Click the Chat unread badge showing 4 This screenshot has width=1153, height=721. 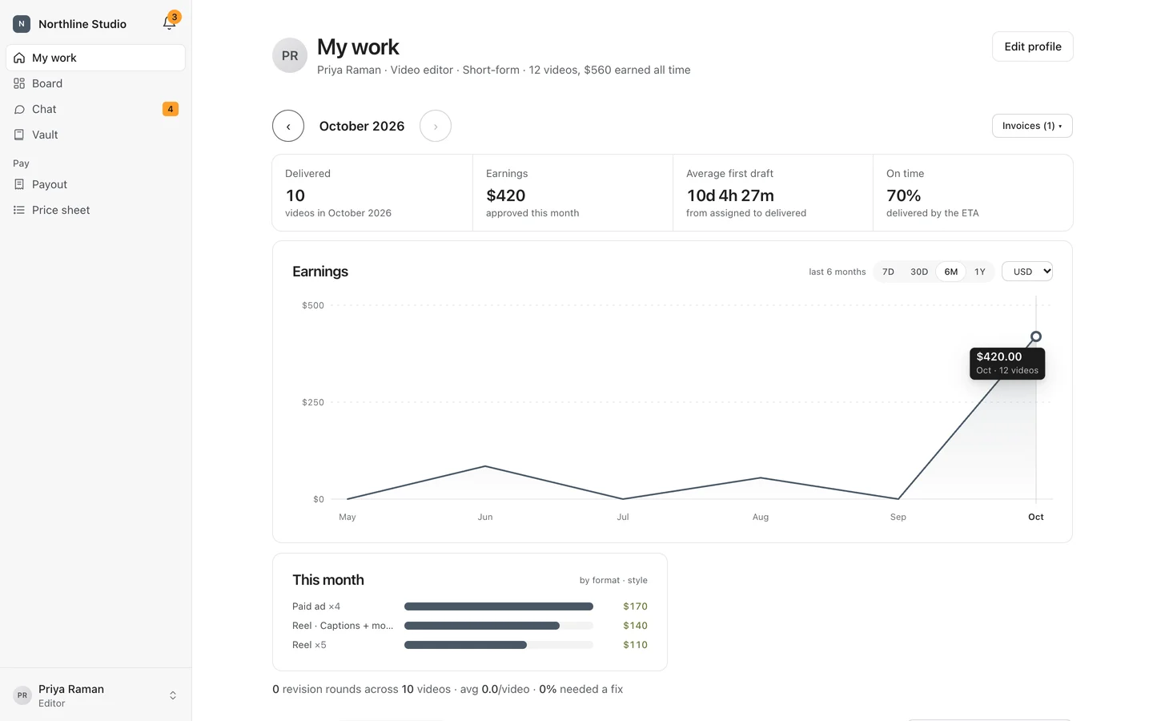click(171, 109)
